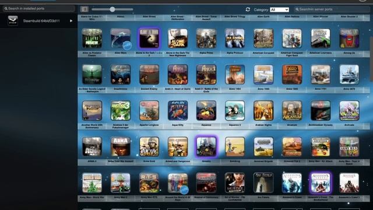373x210 pixels.
Task: Open the Anno 2070 game icon
Action: (x=349, y=75)
